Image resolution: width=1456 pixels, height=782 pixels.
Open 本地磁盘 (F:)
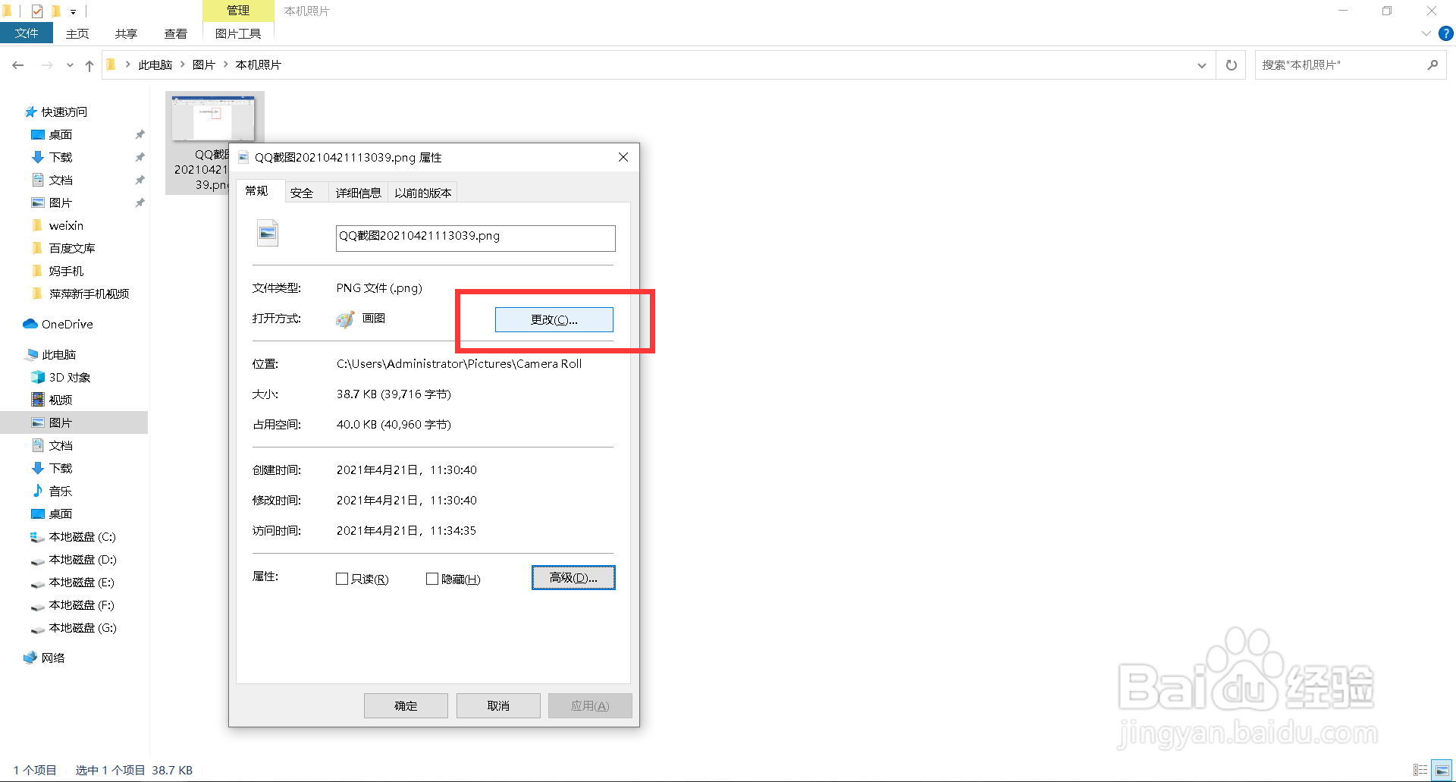(x=82, y=605)
